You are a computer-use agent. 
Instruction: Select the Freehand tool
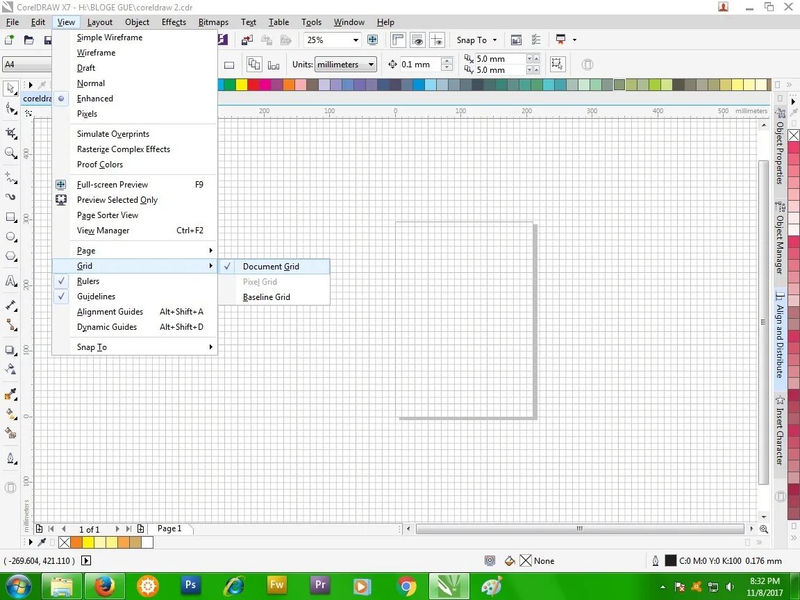[10, 177]
